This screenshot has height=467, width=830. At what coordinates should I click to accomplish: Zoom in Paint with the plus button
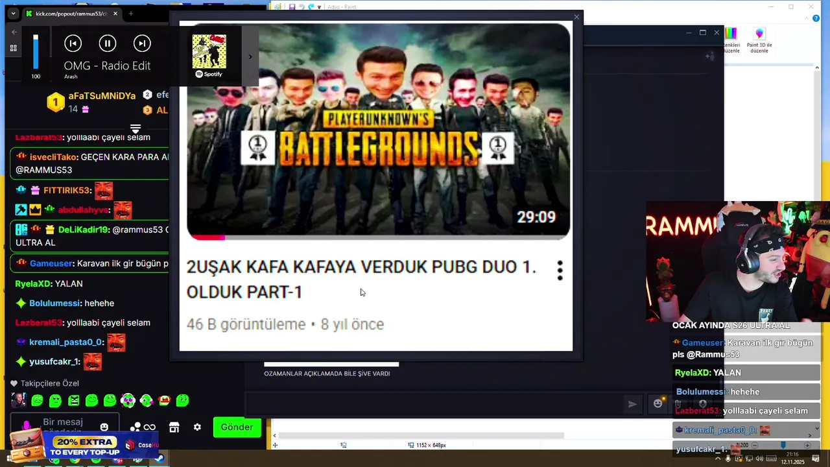coord(807,445)
